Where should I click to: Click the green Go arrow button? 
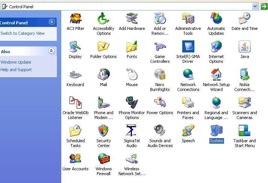(x=264, y=7)
